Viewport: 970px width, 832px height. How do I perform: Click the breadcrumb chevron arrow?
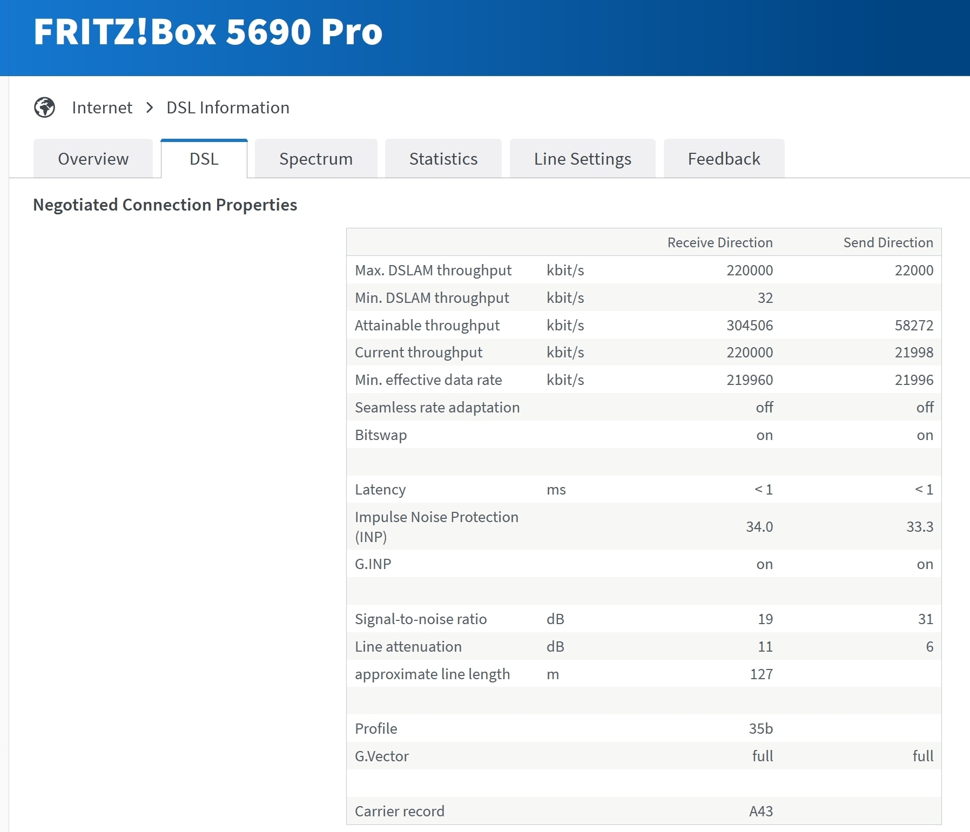pos(150,107)
